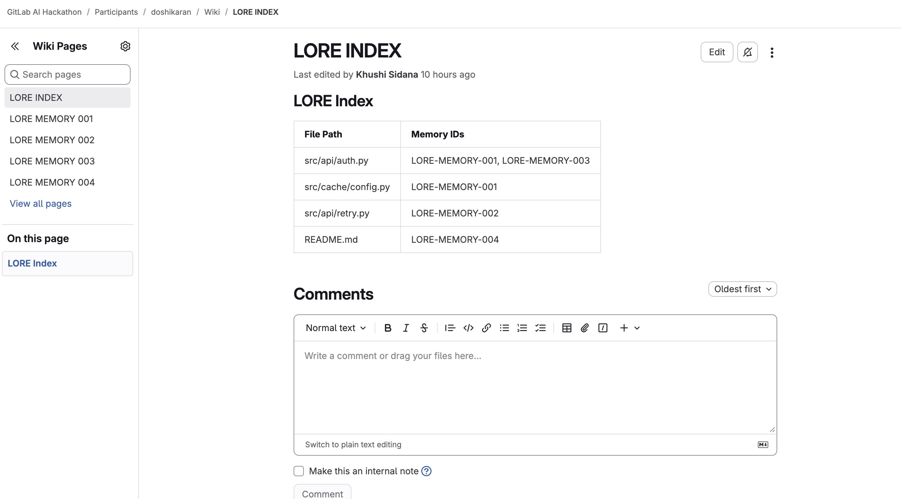Switch editor via the markdown icon
This screenshot has width=901, height=499.
pyautogui.click(x=763, y=444)
